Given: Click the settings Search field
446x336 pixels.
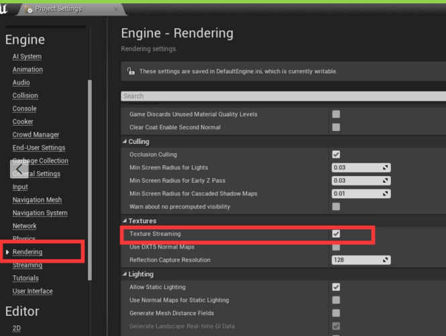Looking at the screenshot, I should [283, 96].
